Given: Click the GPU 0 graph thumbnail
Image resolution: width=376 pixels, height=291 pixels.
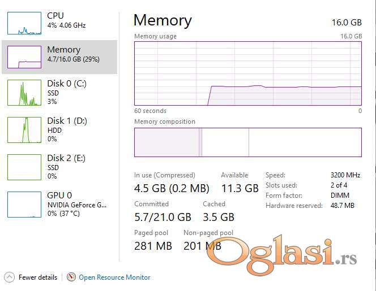Looking at the screenshot, I should [24, 205].
